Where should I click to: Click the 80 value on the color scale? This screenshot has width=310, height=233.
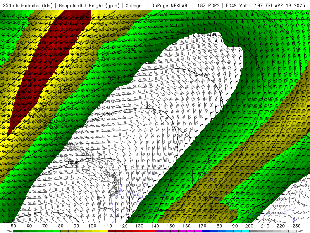(x=61, y=226)
